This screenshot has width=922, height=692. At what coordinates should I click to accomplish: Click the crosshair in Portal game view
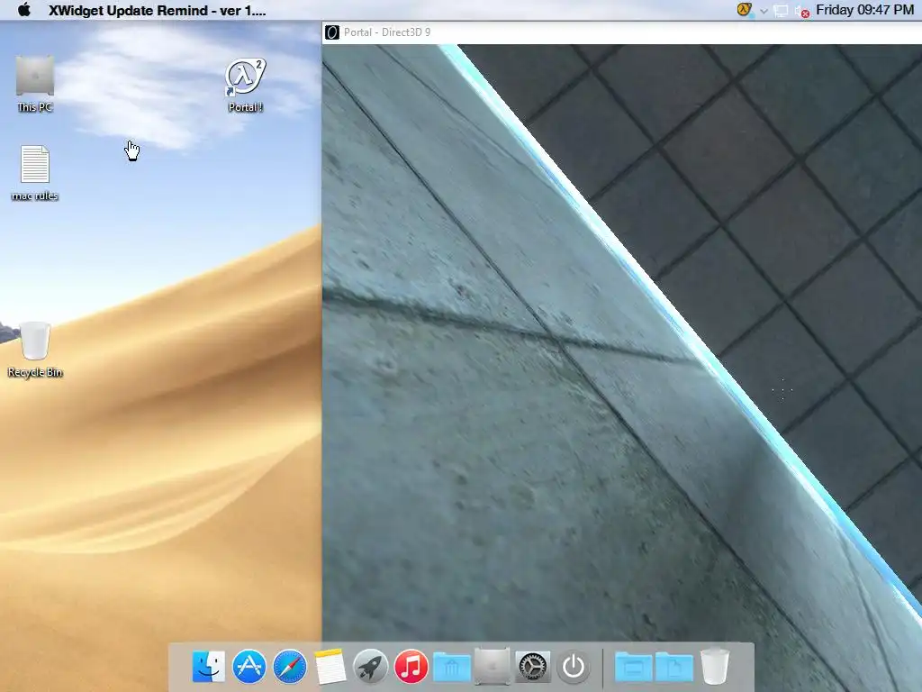[x=782, y=389]
